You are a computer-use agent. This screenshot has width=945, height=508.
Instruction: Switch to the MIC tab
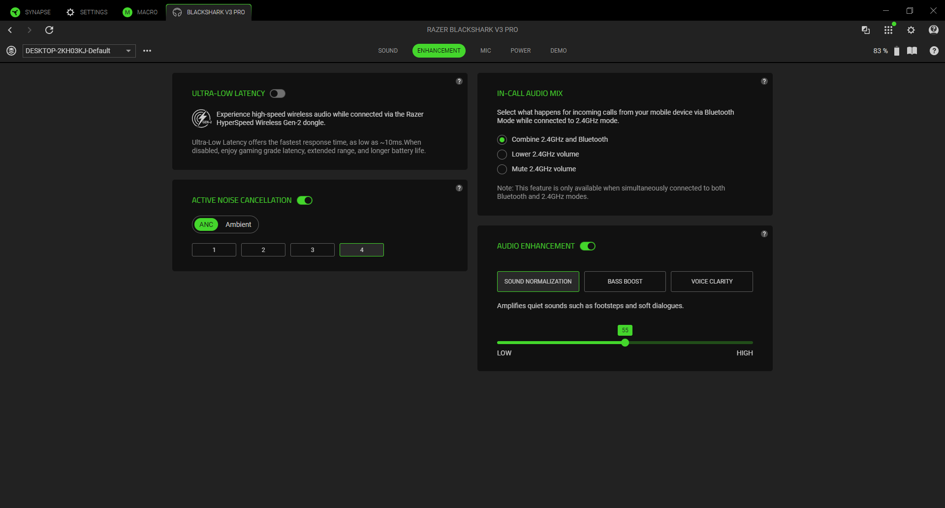pyautogui.click(x=485, y=51)
